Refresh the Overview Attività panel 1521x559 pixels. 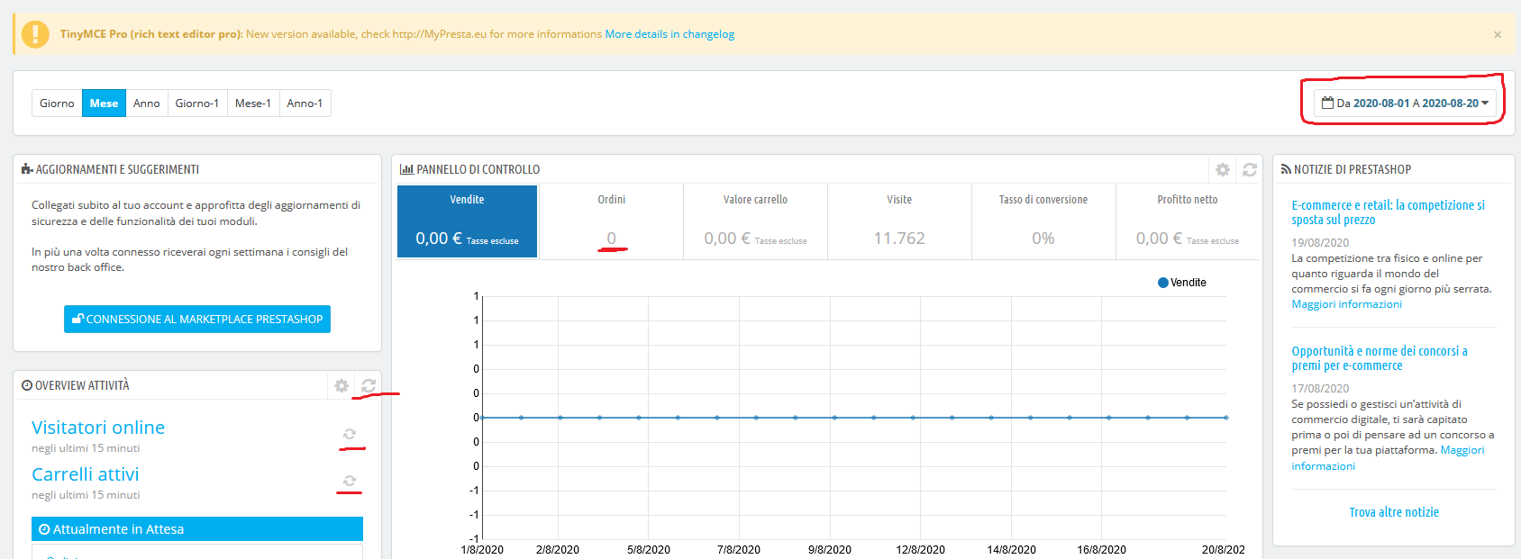369,385
